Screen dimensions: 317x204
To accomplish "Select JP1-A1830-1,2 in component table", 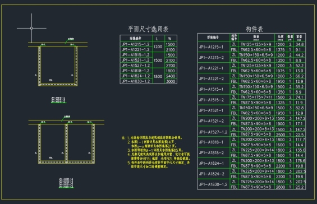I will click(213, 184).
